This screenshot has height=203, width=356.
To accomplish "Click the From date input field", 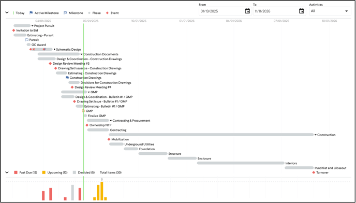I will [x=222, y=11].
